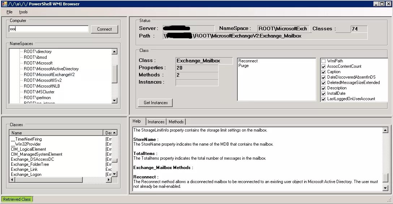Viewport: 393px width, 204px height.
Task: Uncheck the Description property checkbox
Action: pyautogui.click(x=323, y=88)
